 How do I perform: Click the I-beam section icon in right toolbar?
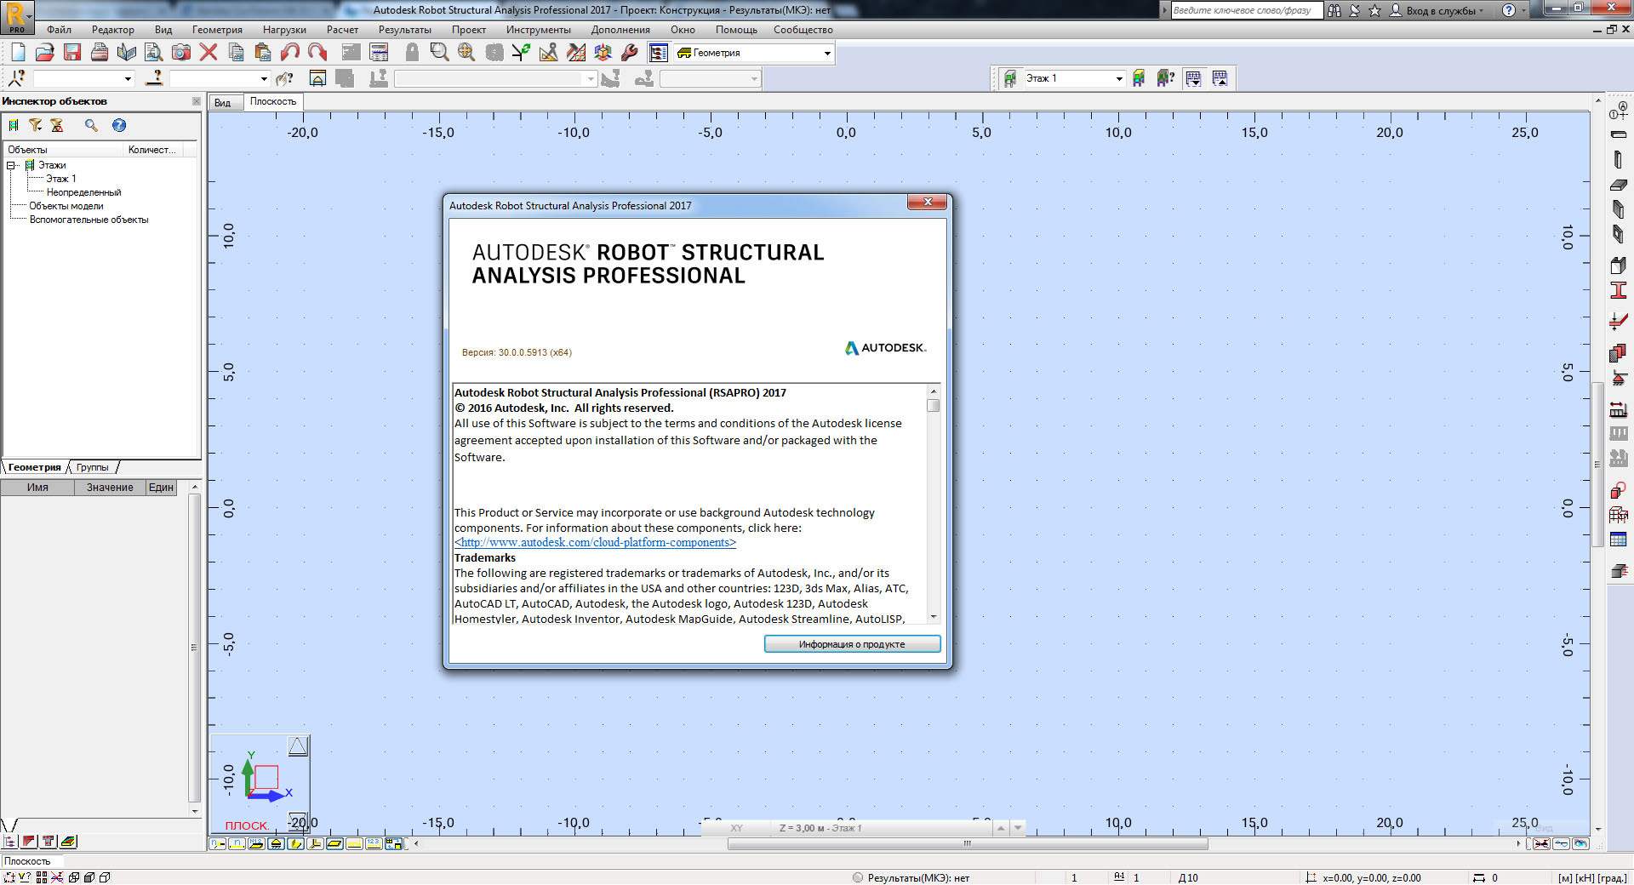[x=1618, y=291]
